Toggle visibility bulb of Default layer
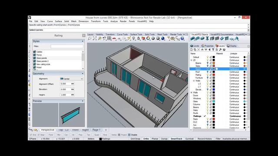Image resolution: width=278 pixels, height=156 pixels. coord(208,57)
